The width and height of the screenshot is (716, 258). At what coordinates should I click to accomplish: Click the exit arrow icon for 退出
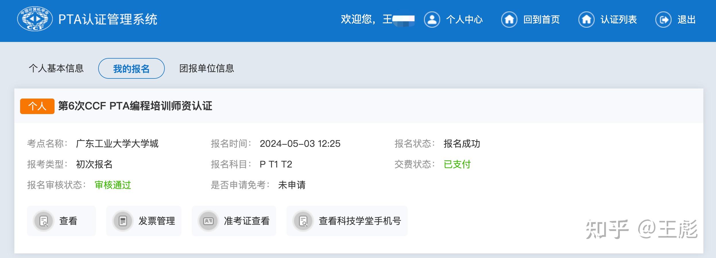pos(664,20)
